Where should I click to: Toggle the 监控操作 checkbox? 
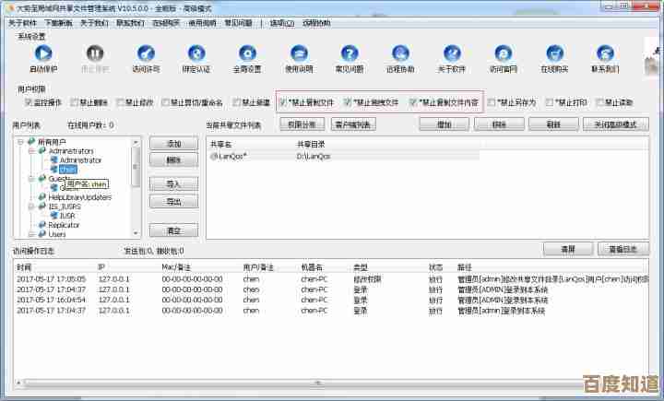click(x=30, y=103)
